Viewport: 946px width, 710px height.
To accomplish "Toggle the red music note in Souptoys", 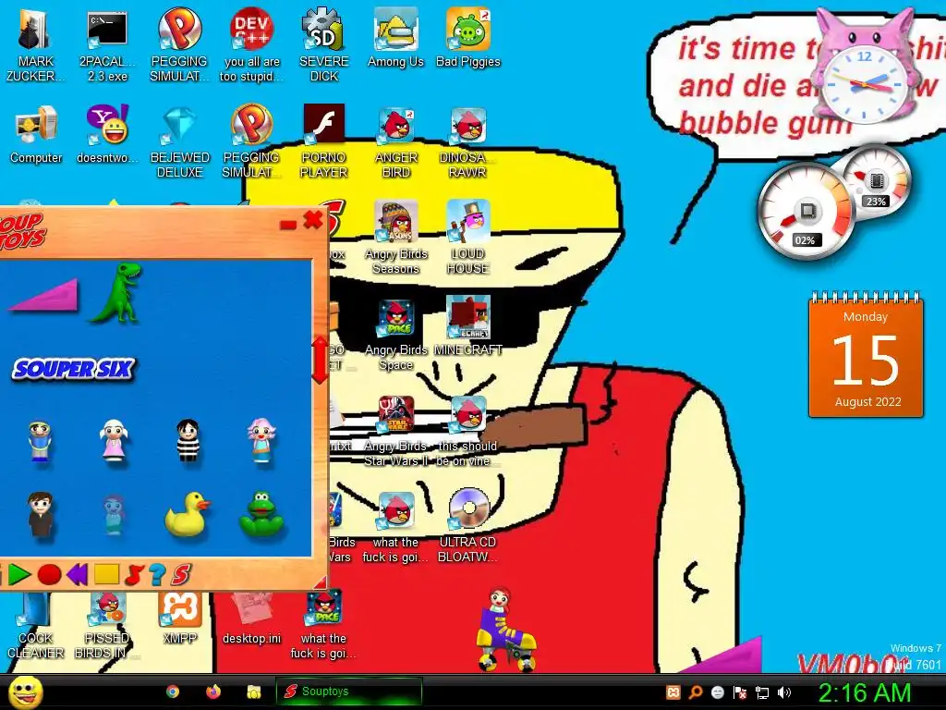I will click(x=133, y=574).
